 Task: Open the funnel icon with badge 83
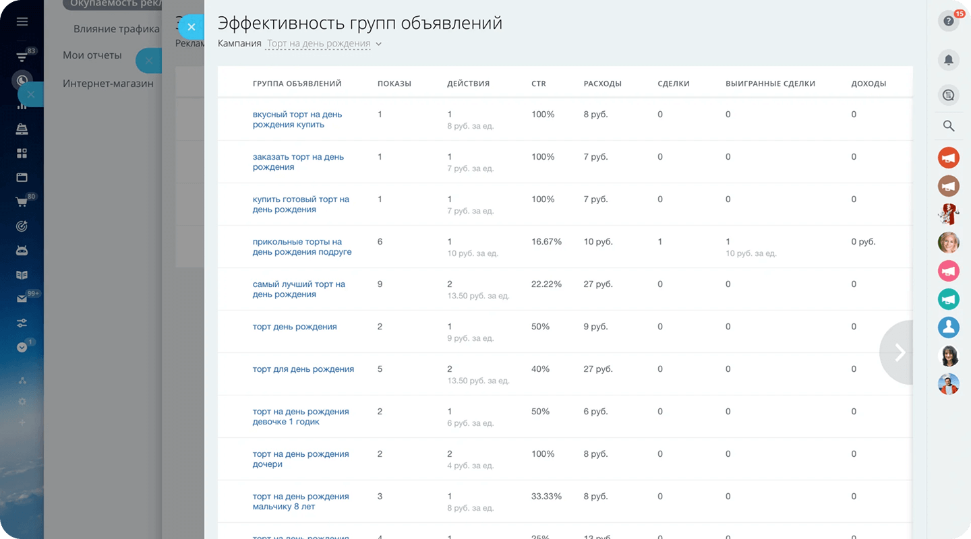pyautogui.click(x=22, y=57)
